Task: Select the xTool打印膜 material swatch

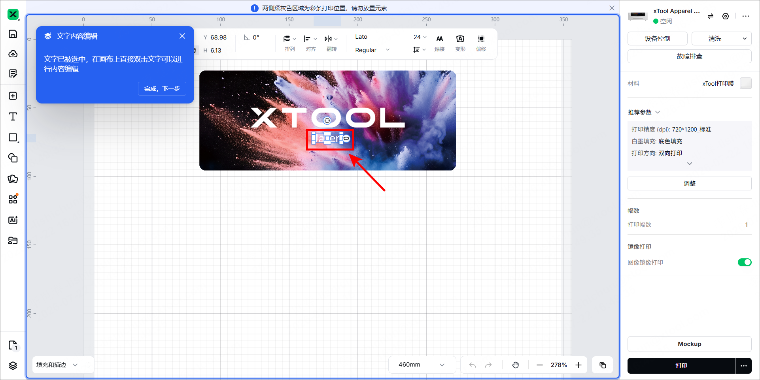Action: click(746, 83)
